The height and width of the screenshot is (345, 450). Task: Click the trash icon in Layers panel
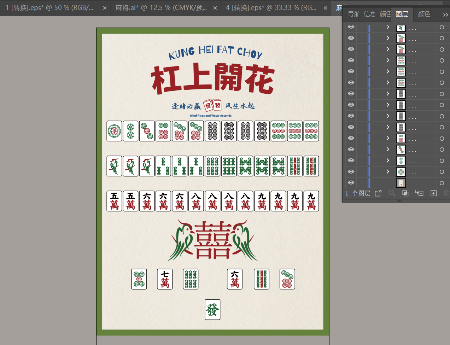pos(446,193)
